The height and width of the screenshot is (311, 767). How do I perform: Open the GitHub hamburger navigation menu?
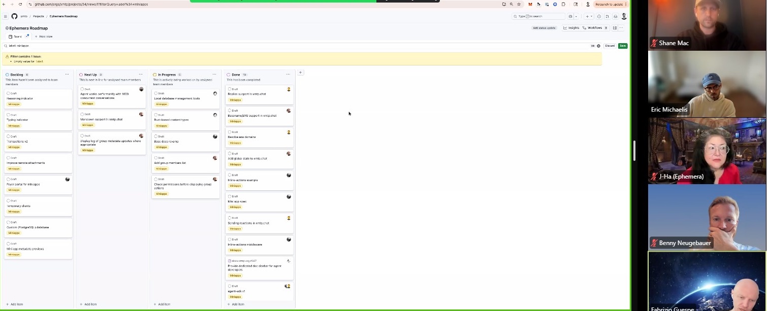pos(6,16)
